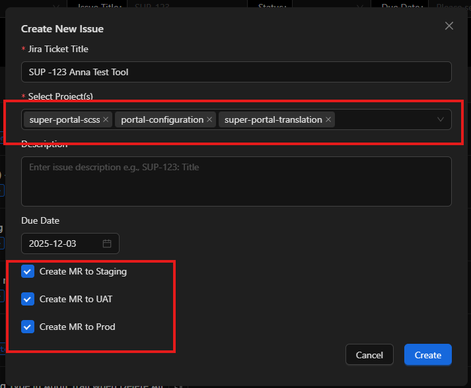Click the Create MR to Staging label
Viewport: 471px width, 388px height.
pos(83,272)
